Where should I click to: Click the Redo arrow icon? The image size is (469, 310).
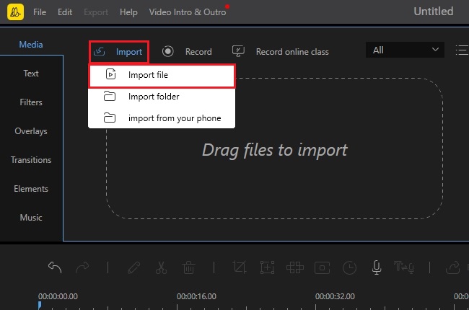tap(82, 267)
